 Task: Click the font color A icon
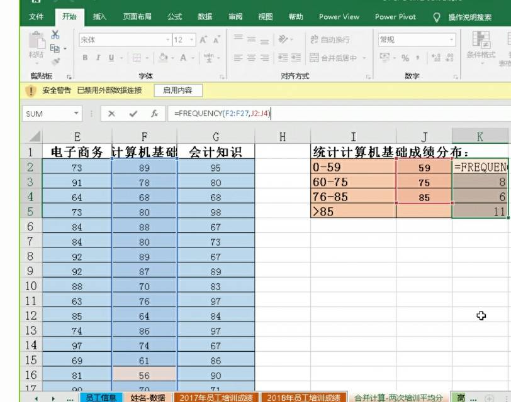[183, 58]
